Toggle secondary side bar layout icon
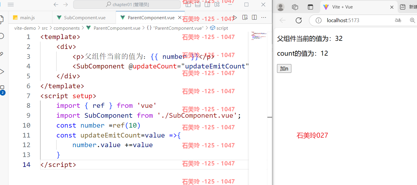417x185 pixels. coord(207,4)
